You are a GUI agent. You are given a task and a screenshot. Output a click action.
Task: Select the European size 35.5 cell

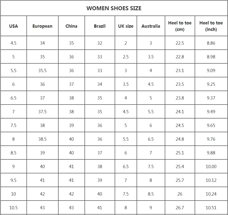42,71
